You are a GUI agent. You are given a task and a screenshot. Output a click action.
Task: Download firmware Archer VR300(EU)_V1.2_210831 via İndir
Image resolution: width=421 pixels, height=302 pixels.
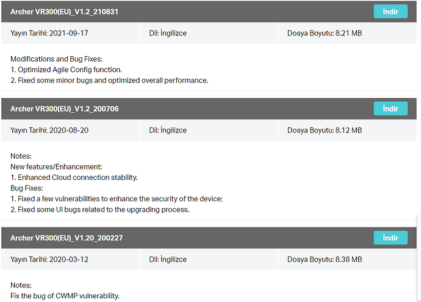pyautogui.click(x=390, y=12)
